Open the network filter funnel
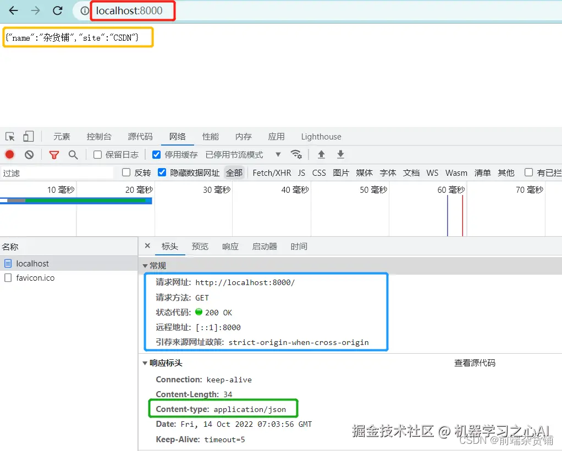 53,154
